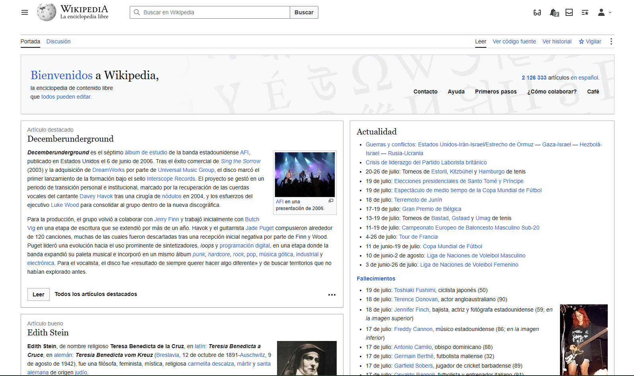Click the AFI concert photo thumbnail

pyautogui.click(x=305, y=174)
